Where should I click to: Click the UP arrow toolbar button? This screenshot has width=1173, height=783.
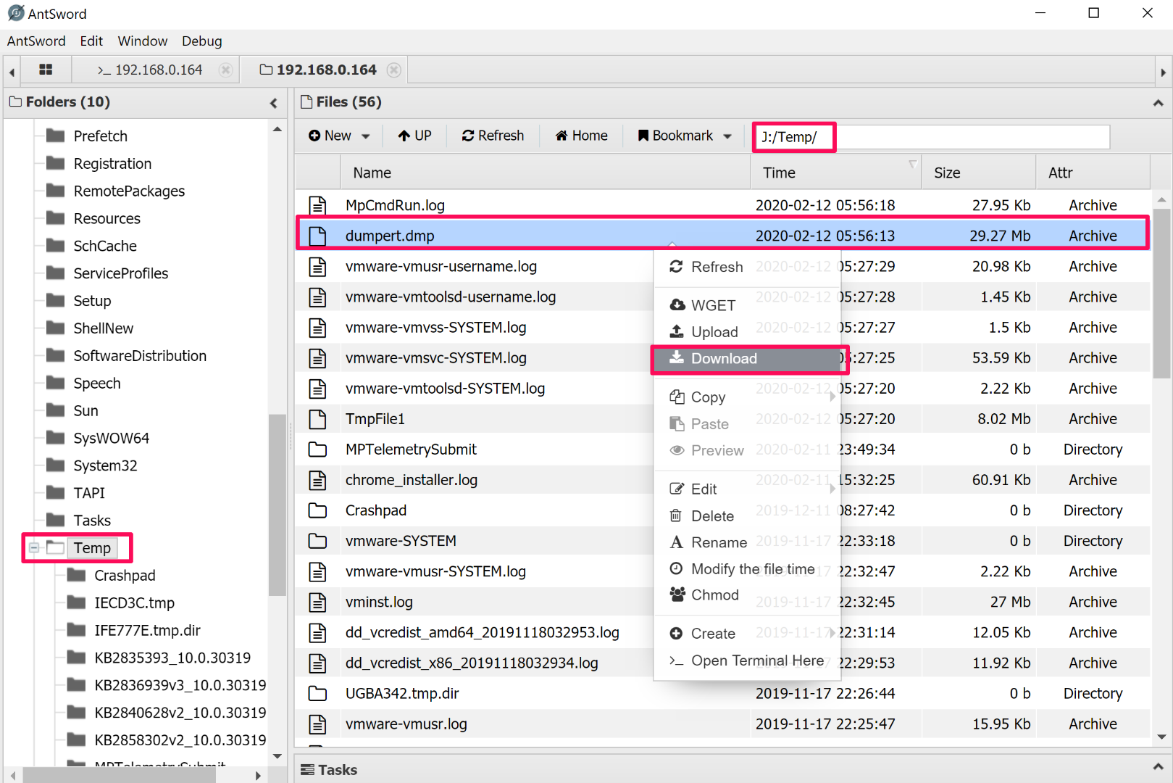pyautogui.click(x=414, y=136)
